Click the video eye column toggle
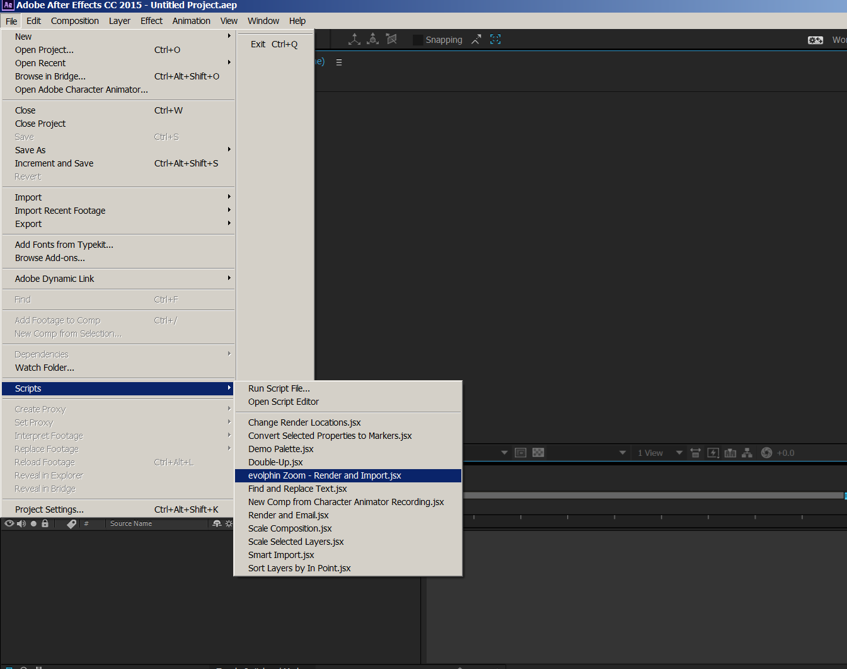 point(9,523)
